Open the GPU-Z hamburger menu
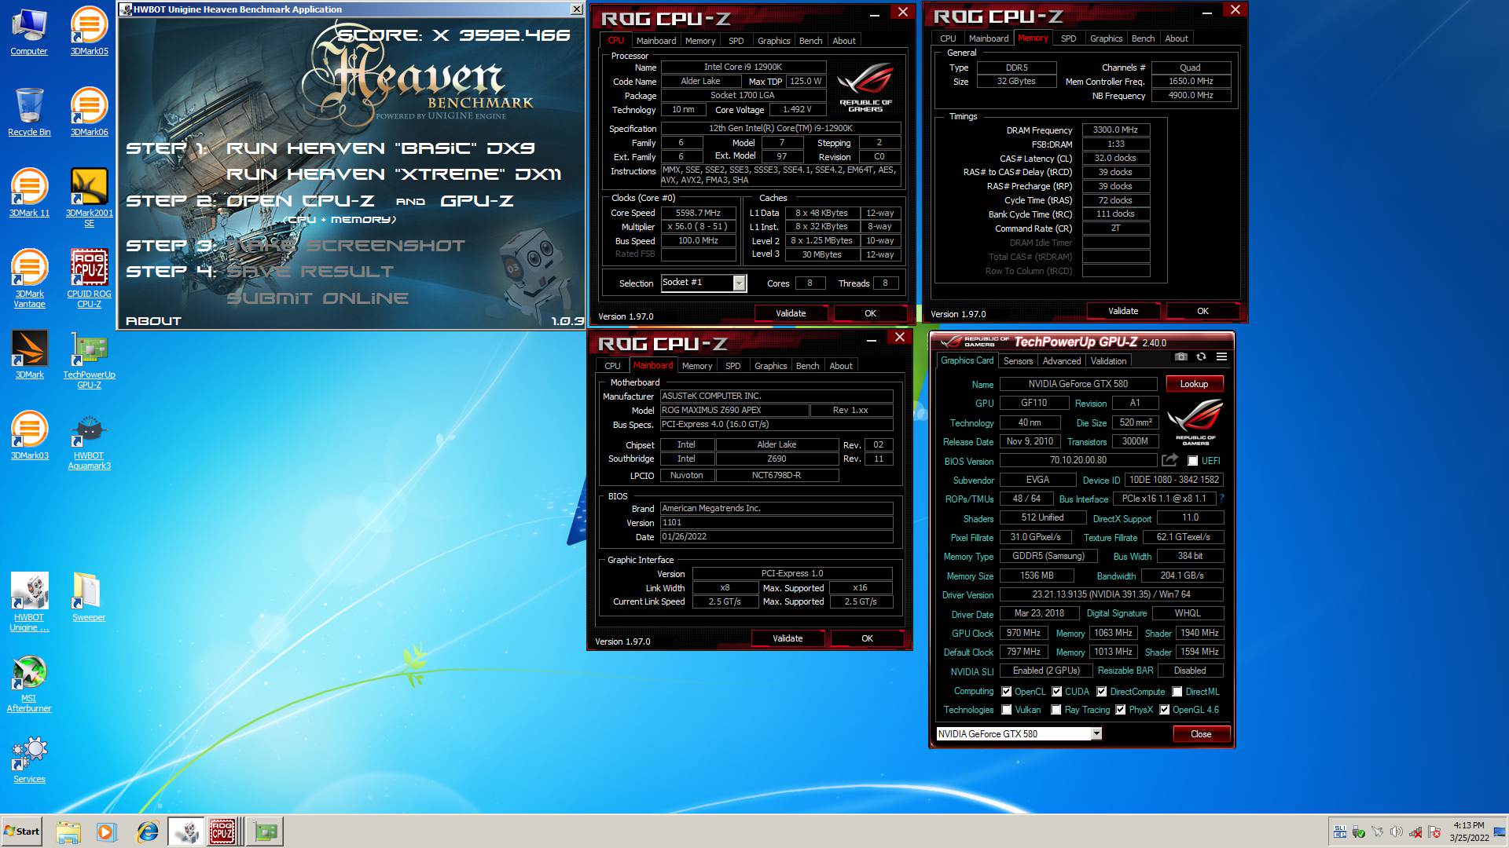The height and width of the screenshot is (848, 1509). pyautogui.click(x=1221, y=357)
